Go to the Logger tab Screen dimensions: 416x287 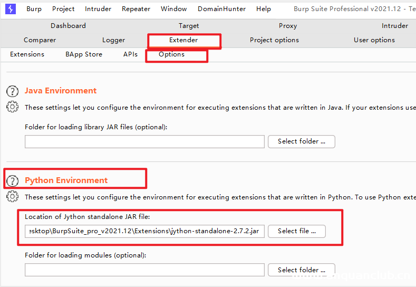pyautogui.click(x=113, y=40)
